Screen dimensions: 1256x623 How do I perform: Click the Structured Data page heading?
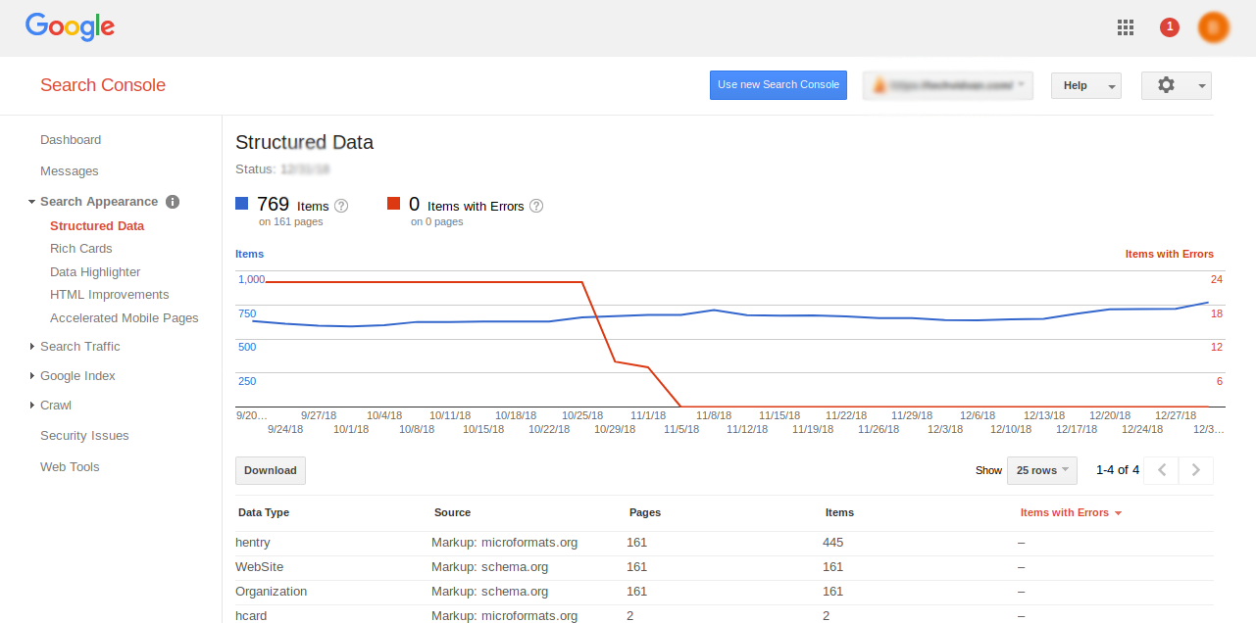click(x=305, y=142)
